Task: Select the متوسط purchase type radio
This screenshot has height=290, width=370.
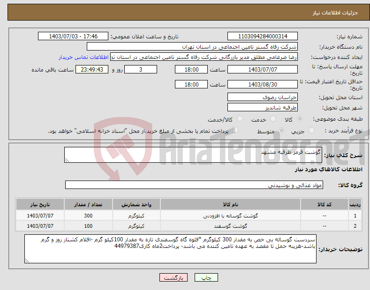Action: [281, 130]
